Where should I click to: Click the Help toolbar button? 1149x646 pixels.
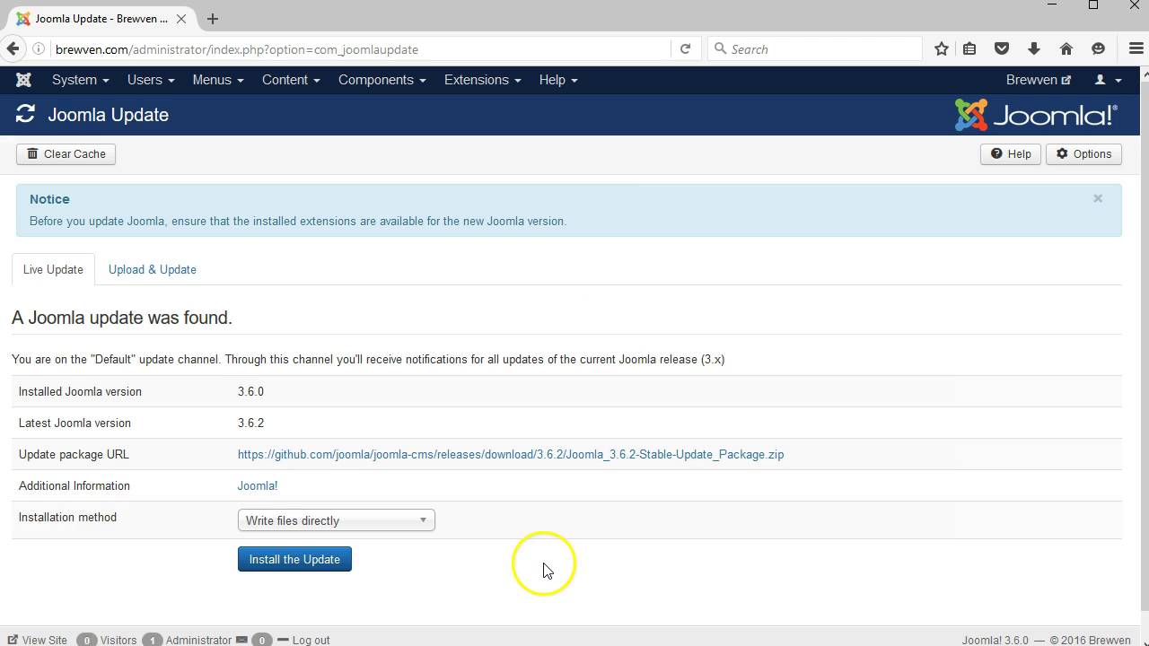[x=1011, y=154]
